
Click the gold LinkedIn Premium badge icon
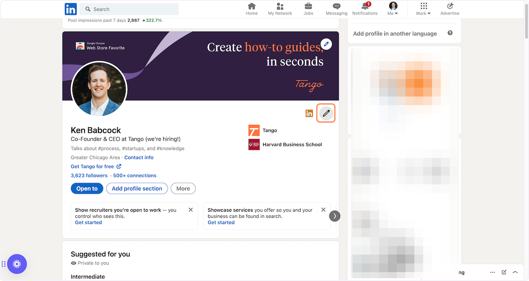[309, 113]
